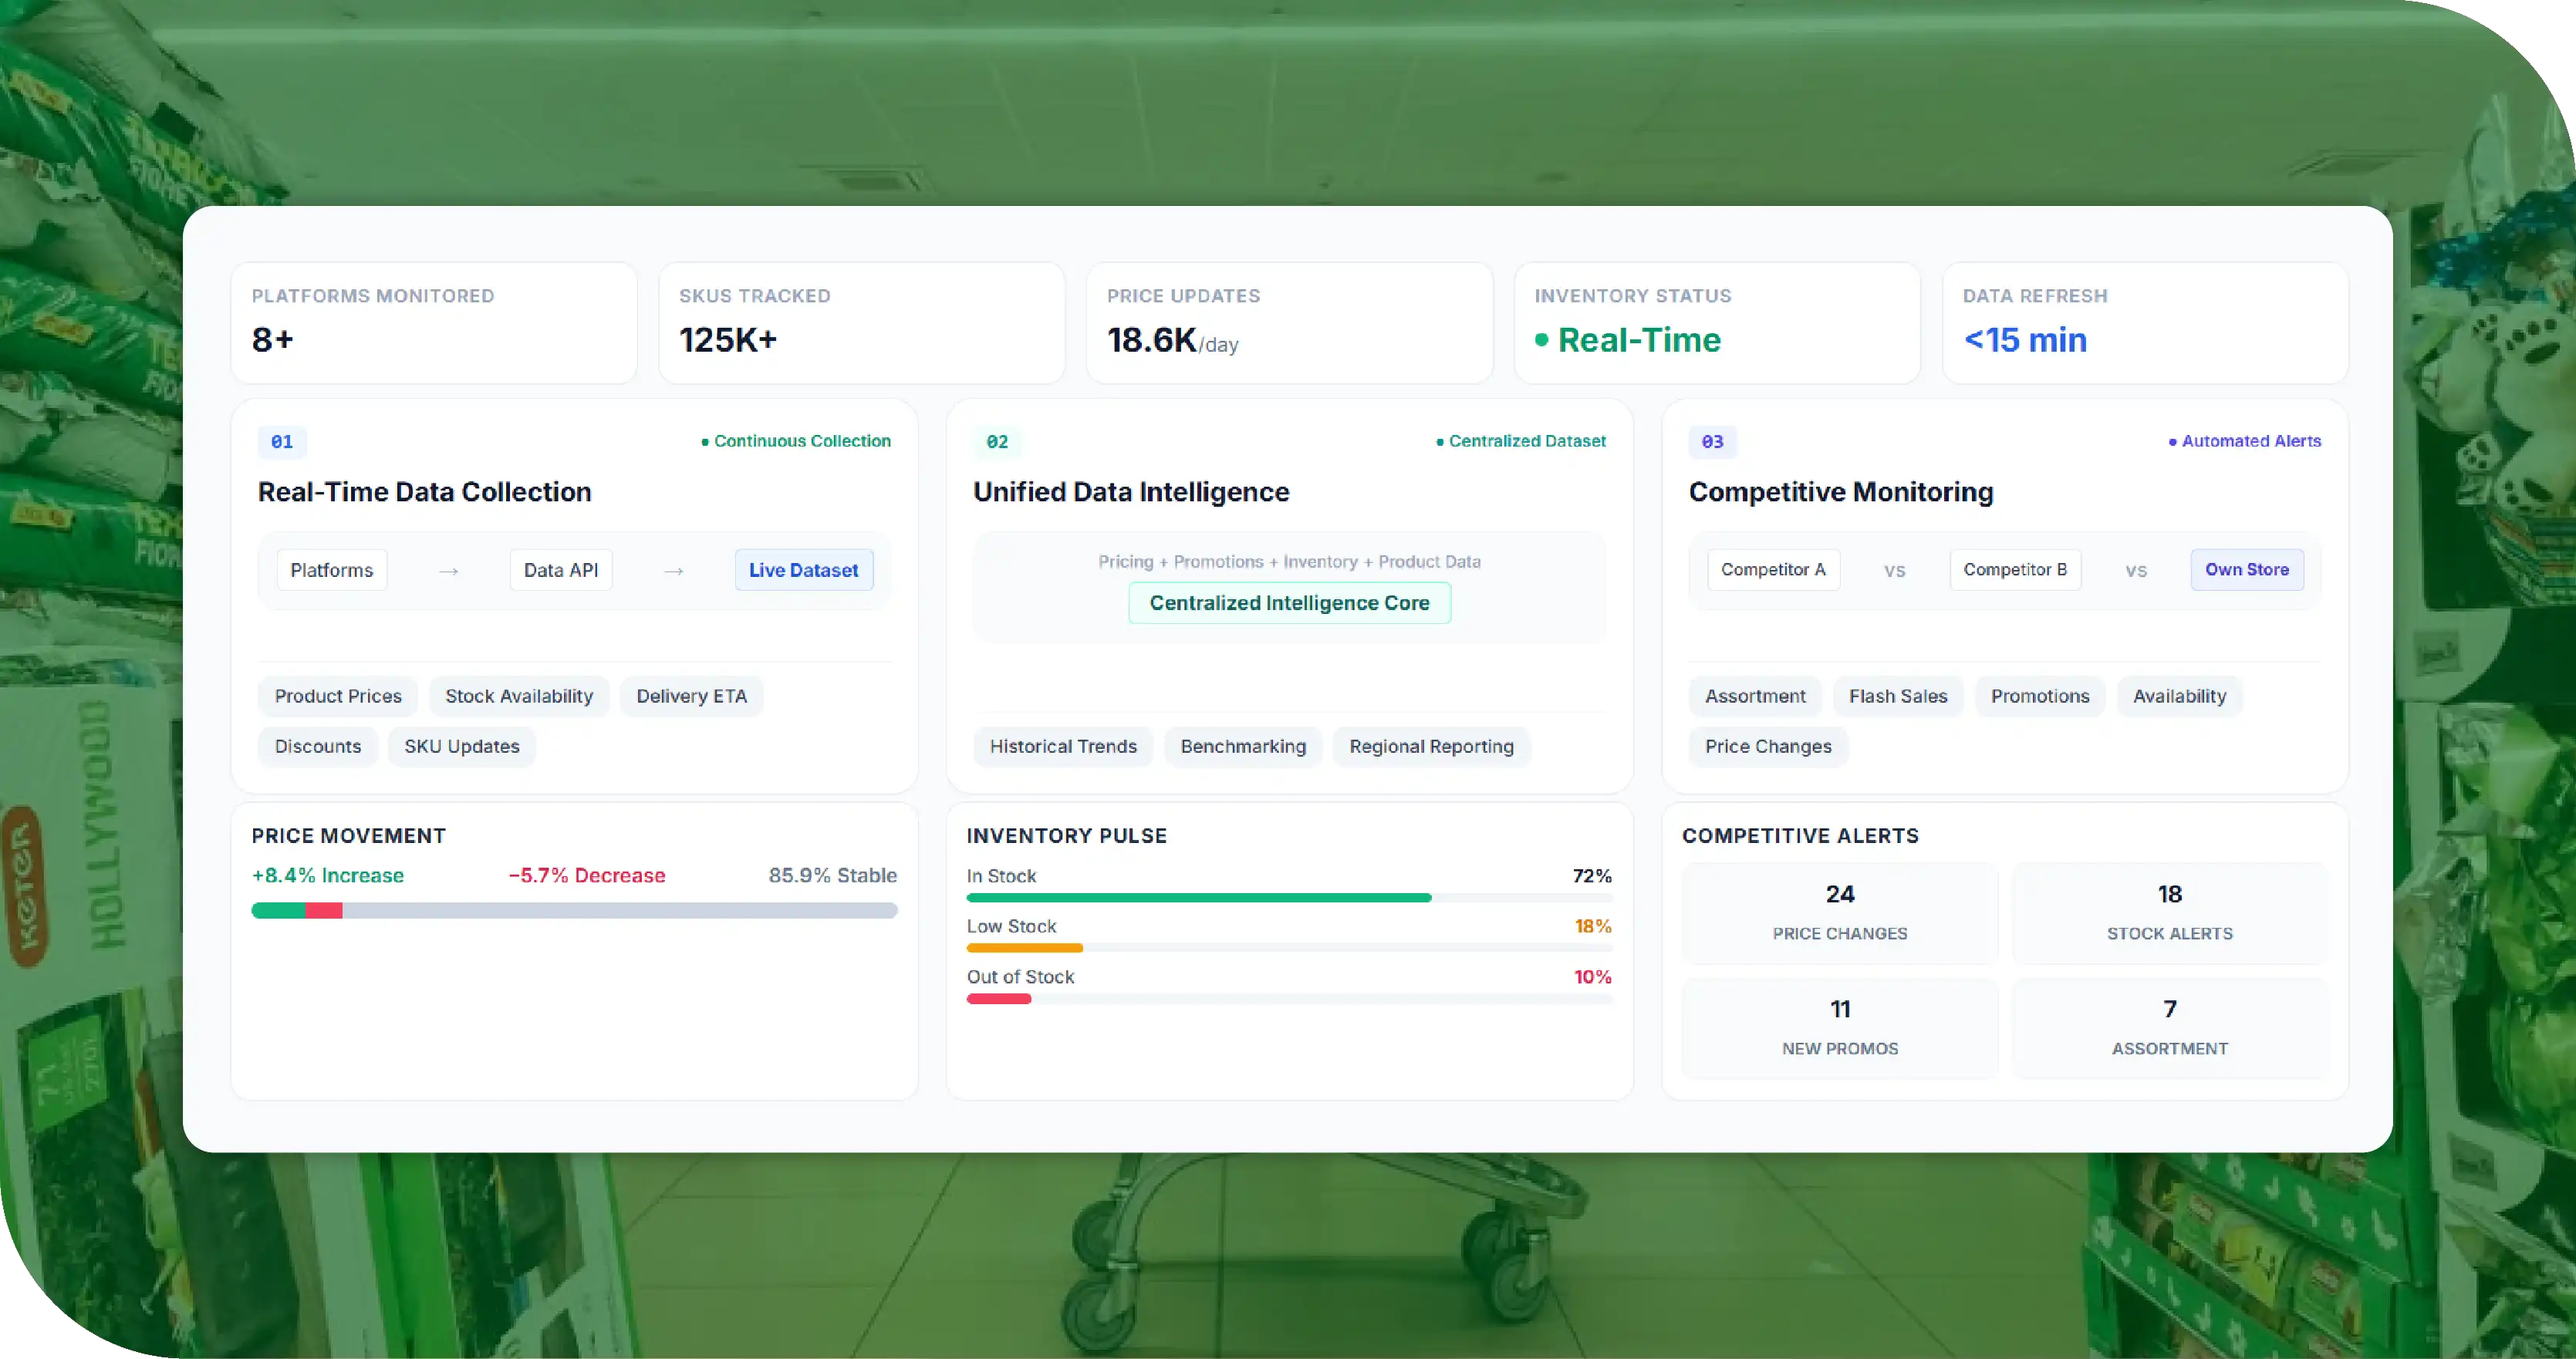This screenshot has height=1359, width=2576.
Task: Click the Competitor B chip
Action: [x=2015, y=569]
